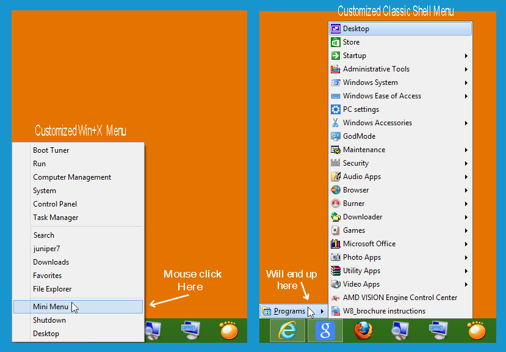Choose Task Manager from Win+X menu
The height and width of the screenshot is (352, 506).
(56, 218)
